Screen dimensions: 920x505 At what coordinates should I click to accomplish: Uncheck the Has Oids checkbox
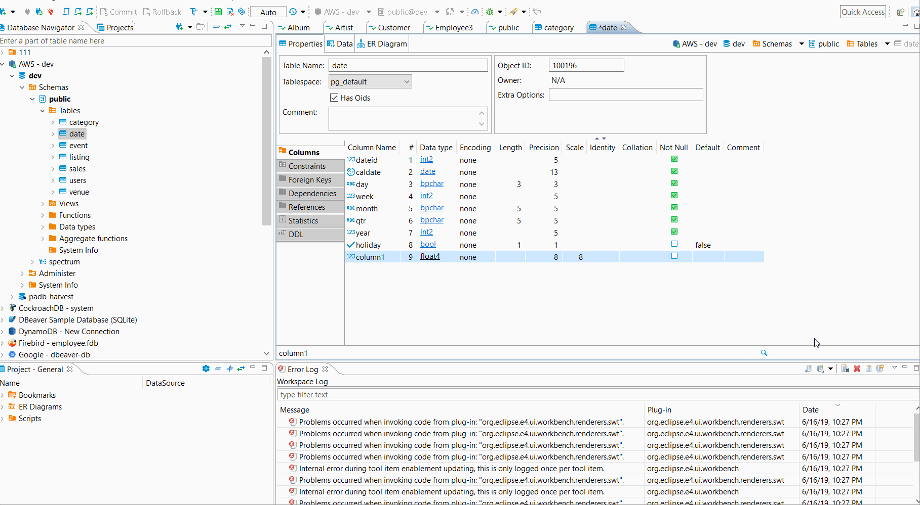point(334,98)
